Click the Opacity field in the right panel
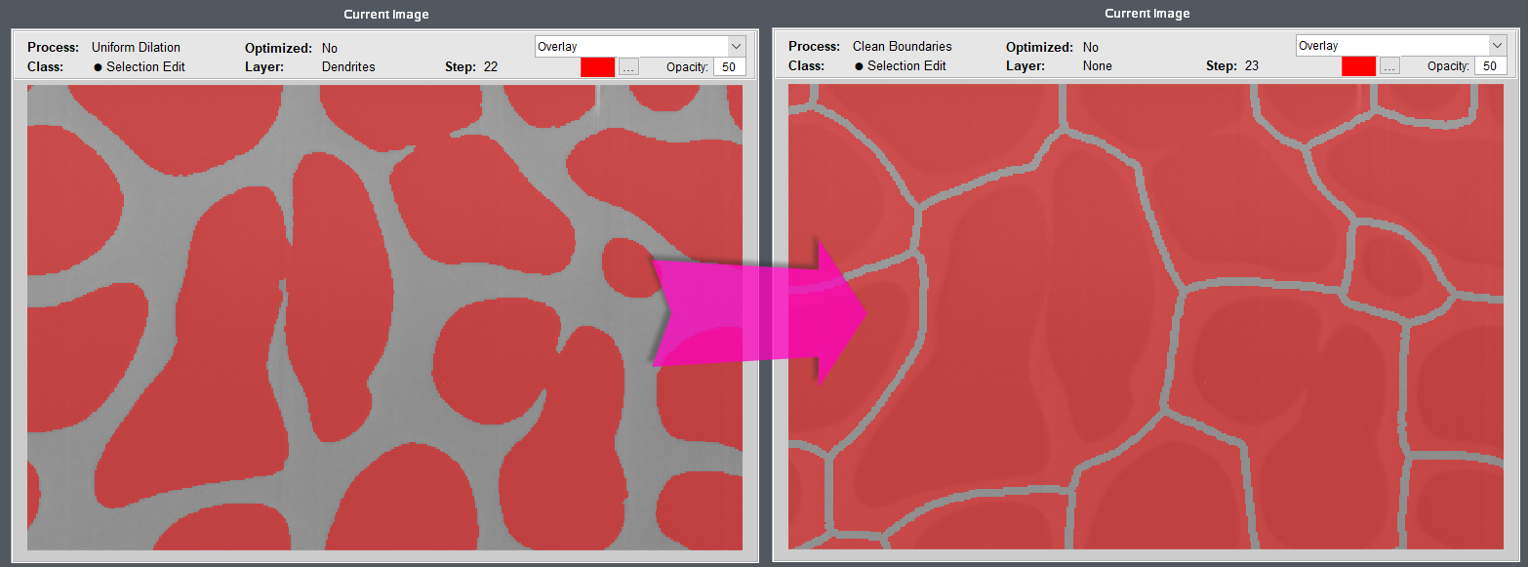The width and height of the screenshot is (1529, 567). coord(1491,65)
